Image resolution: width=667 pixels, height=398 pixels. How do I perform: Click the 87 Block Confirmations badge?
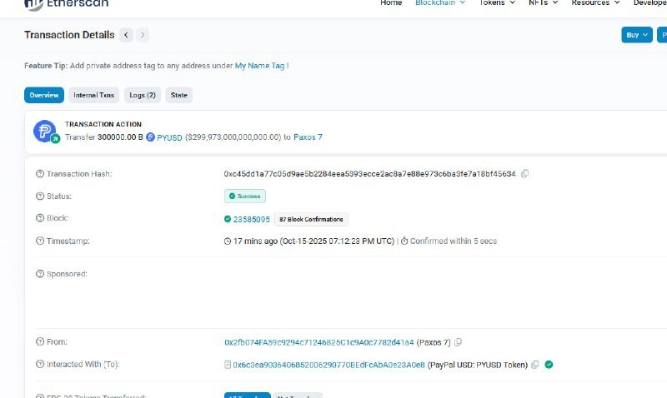pyautogui.click(x=311, y=219)
